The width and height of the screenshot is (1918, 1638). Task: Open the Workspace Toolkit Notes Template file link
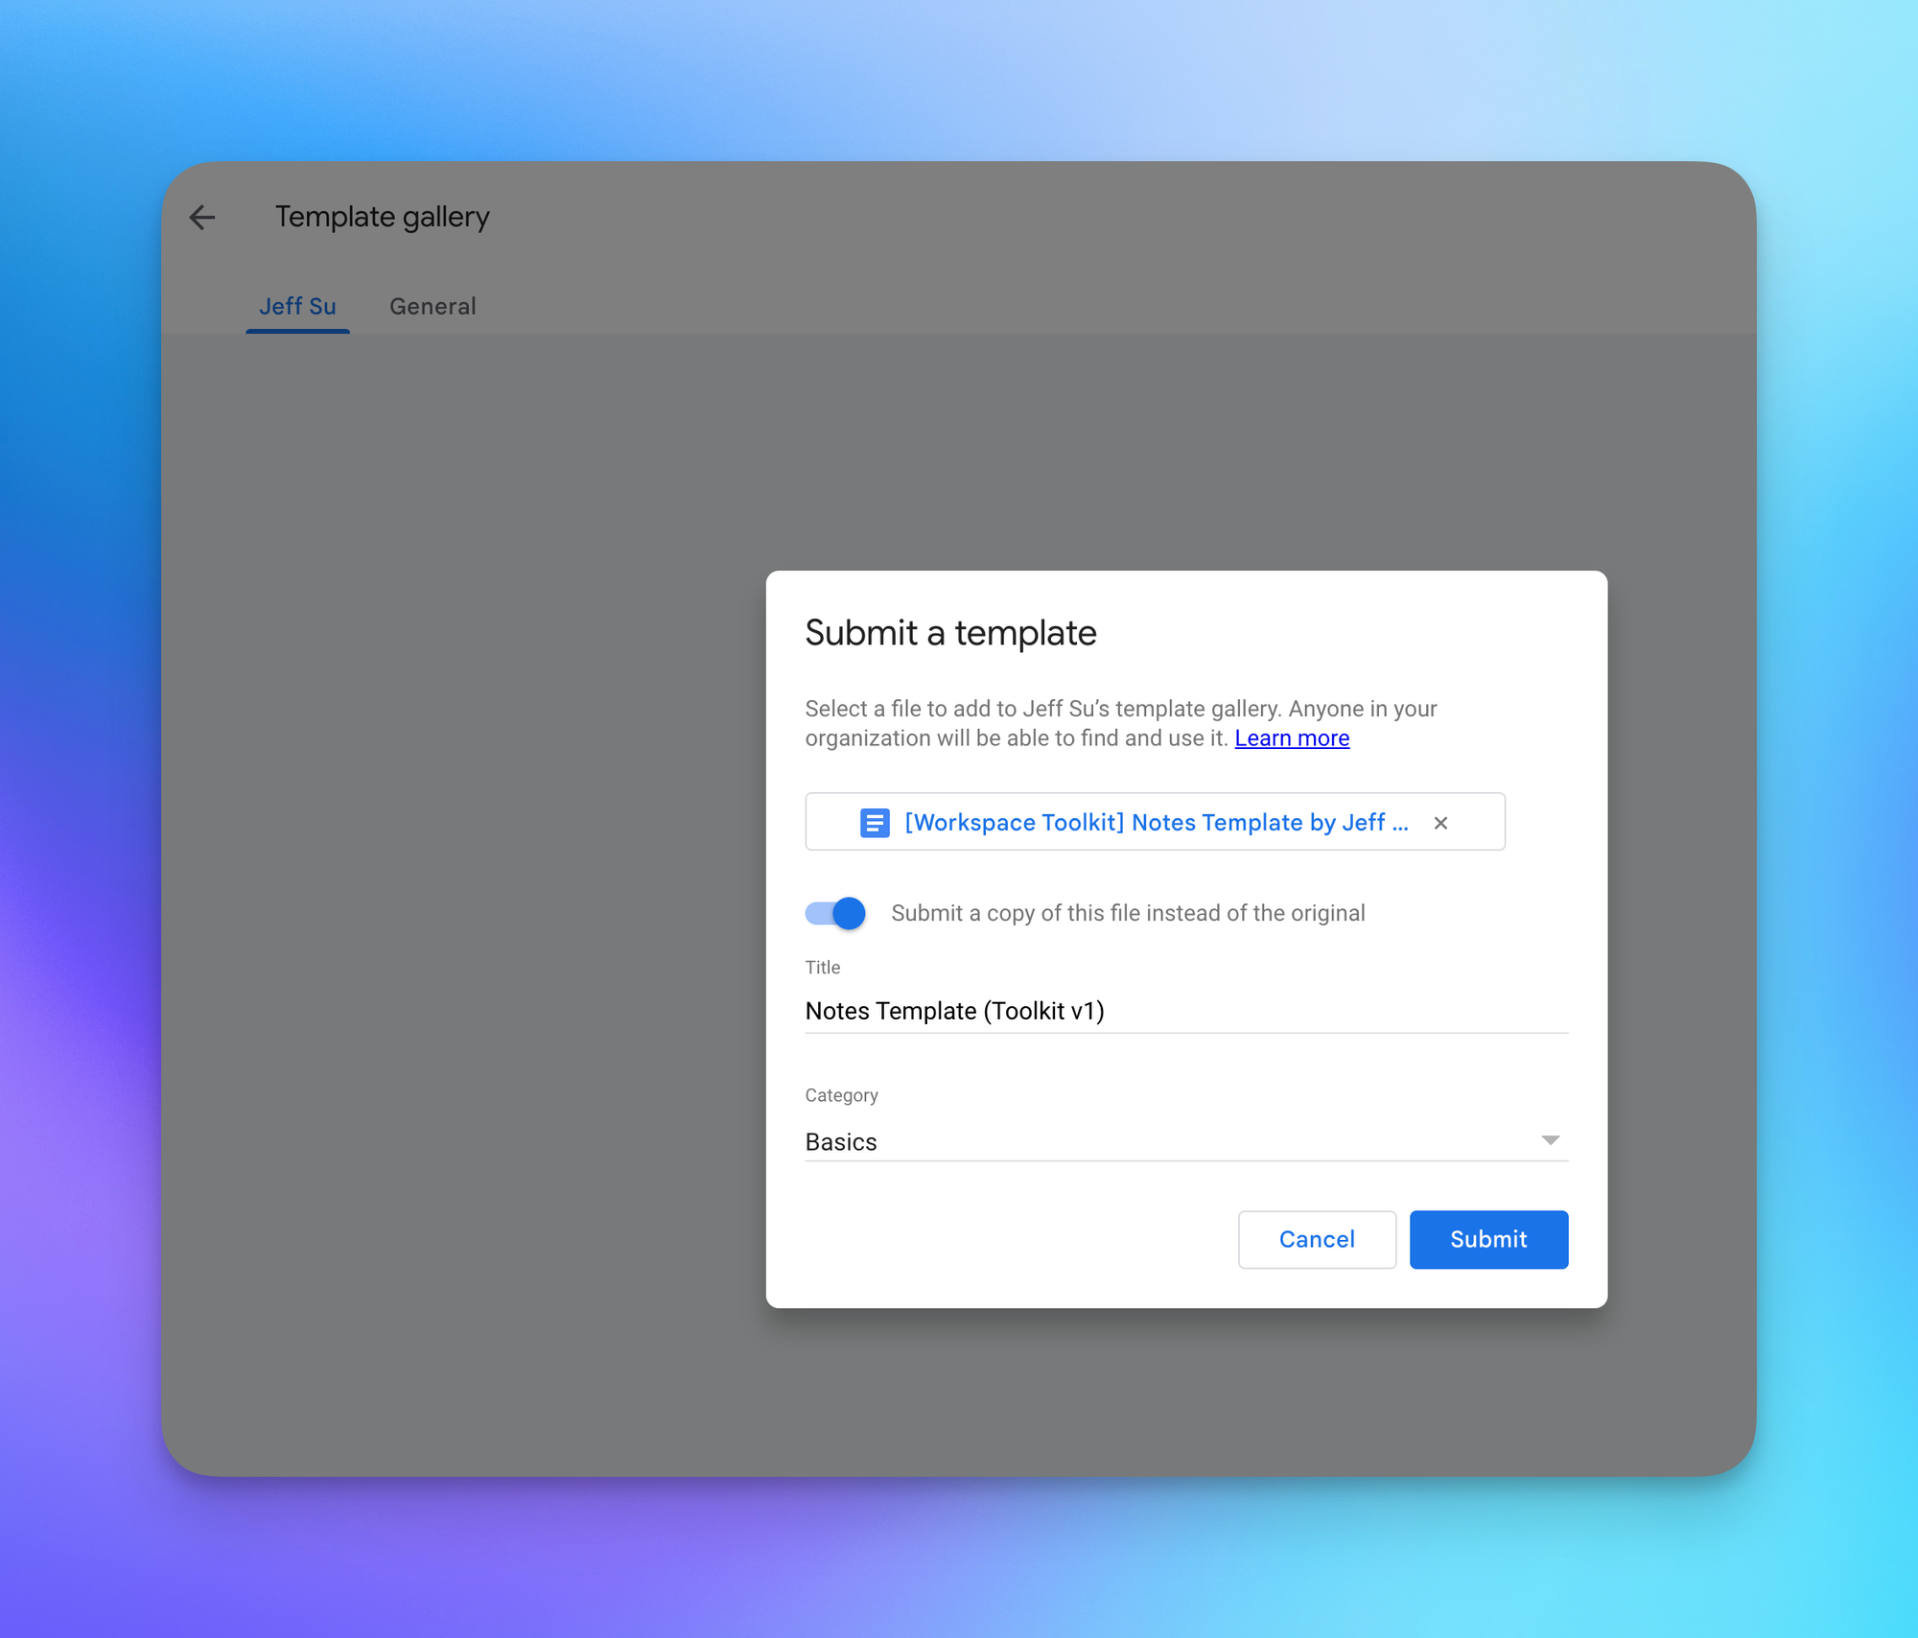(1156, 823)
